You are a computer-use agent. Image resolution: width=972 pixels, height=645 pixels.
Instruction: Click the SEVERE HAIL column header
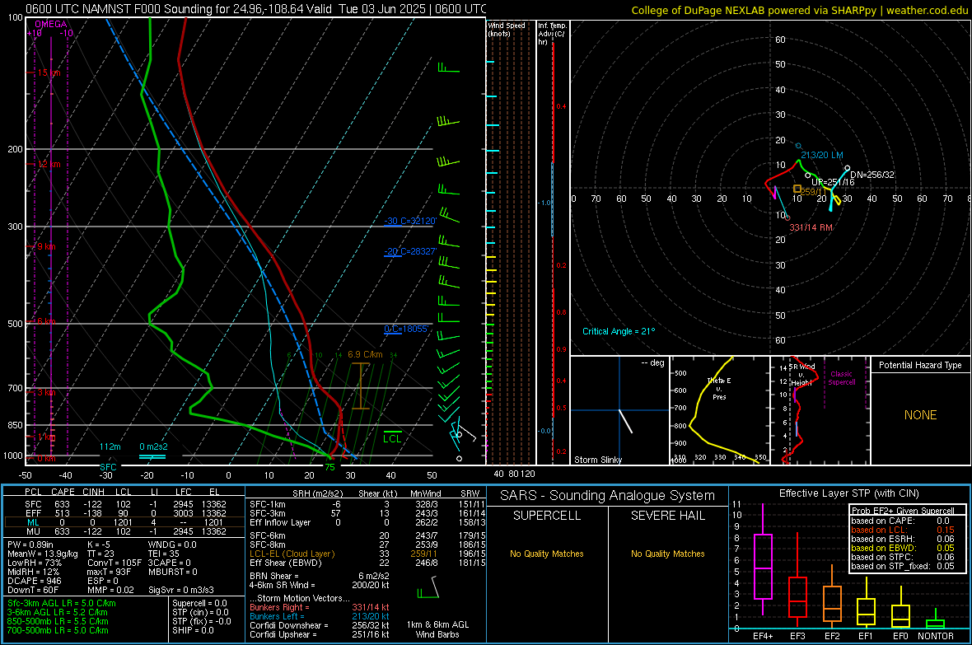click(667, 516)
